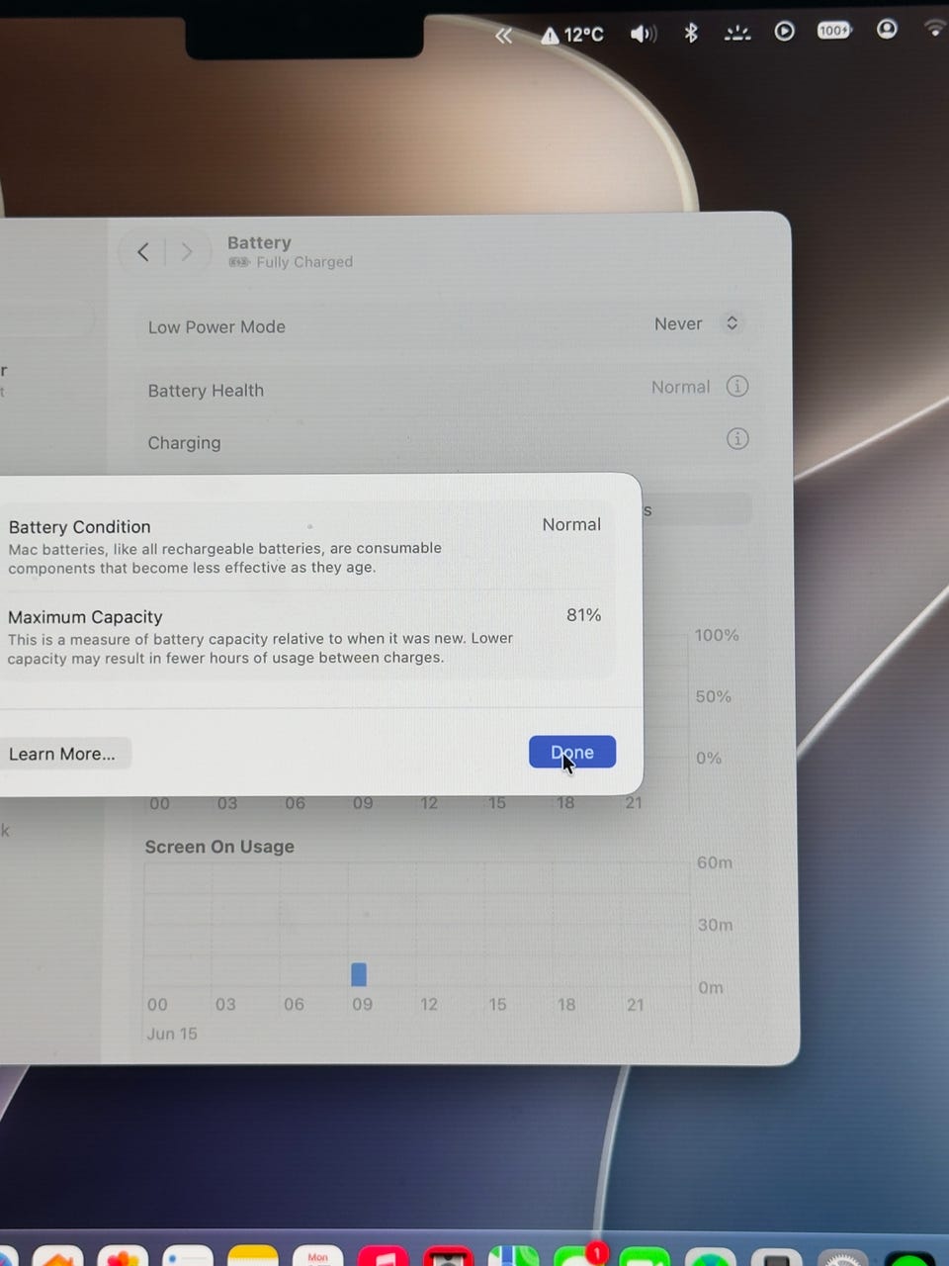Click the 50% battery level axis label

pos(714,696)
